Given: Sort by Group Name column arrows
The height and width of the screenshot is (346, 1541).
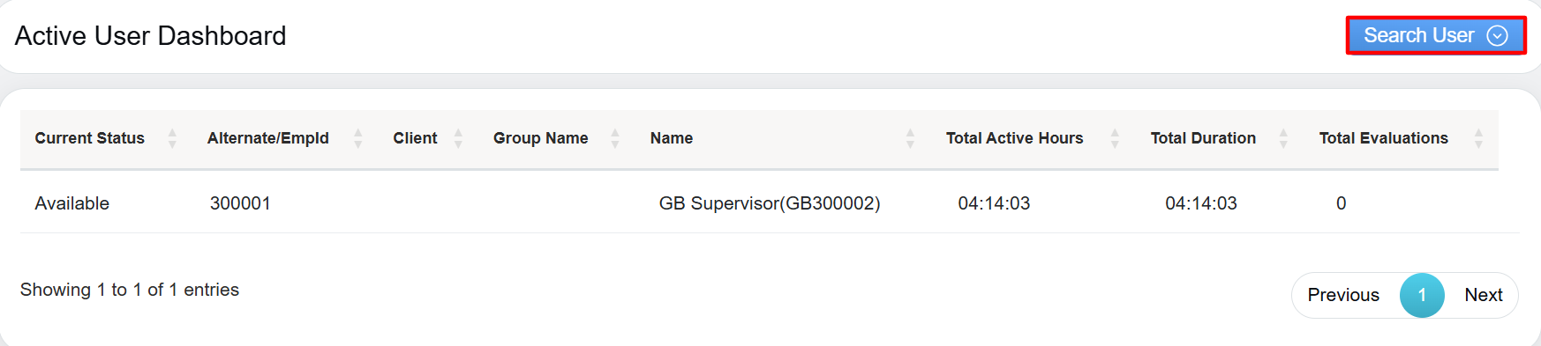Looking at the screenshot, I should 615,138.
